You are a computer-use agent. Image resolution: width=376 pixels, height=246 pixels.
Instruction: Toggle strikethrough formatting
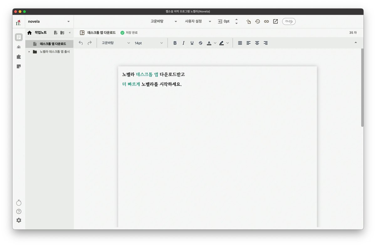coord(201,43)
